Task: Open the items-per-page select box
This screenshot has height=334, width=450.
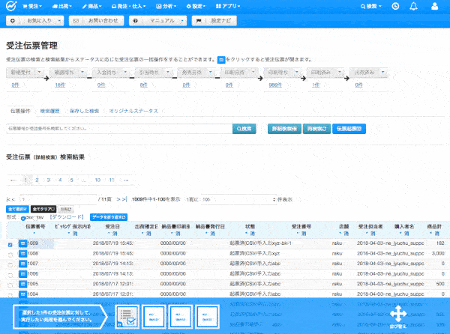Action: coord(238,199)
